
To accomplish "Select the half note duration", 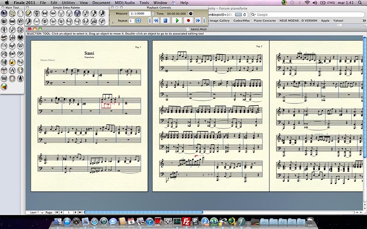I will click(61, 13).
